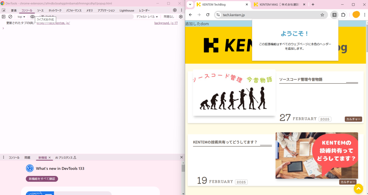Image resolution: width=368 pixels, height=195 pixels.
Task: Open the AI アシスタンス drawer tab
Action: pos(66,158)
